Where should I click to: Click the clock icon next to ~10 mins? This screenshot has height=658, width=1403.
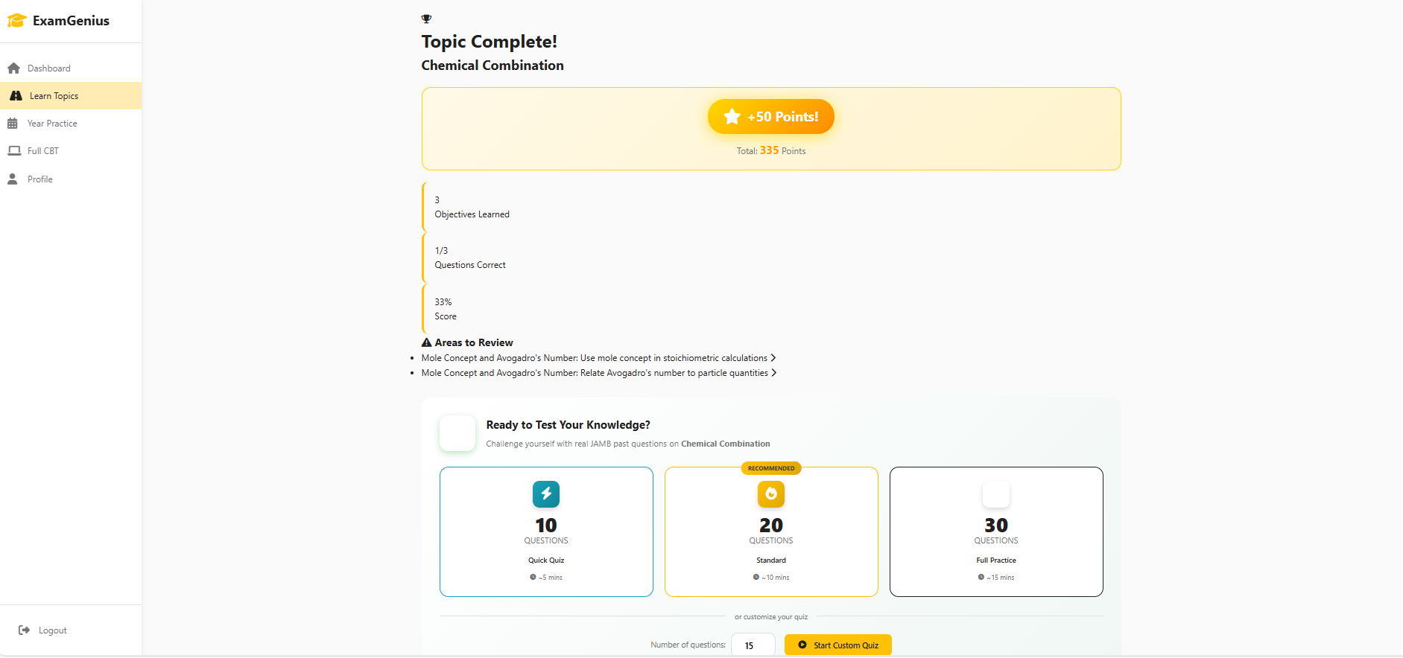tap(756, 577)
